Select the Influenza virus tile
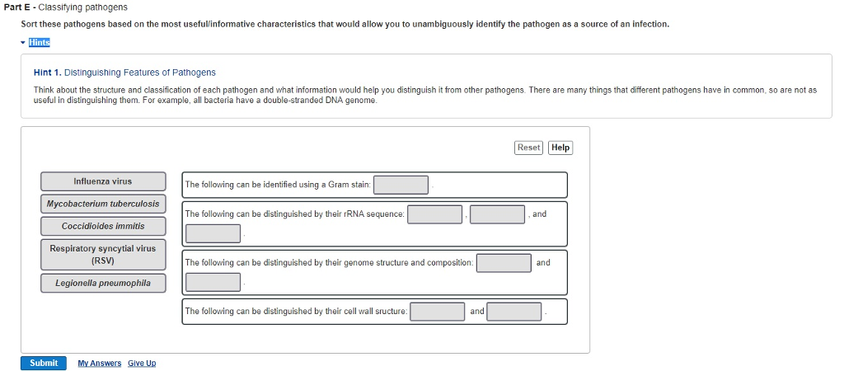The image size is (844, 371). (x=103, y=181)
